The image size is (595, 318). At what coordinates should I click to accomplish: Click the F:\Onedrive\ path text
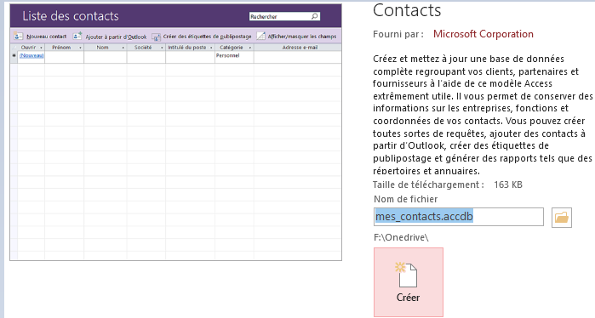pos(401,237)
